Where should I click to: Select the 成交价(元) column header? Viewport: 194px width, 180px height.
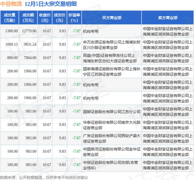(60, 18)
